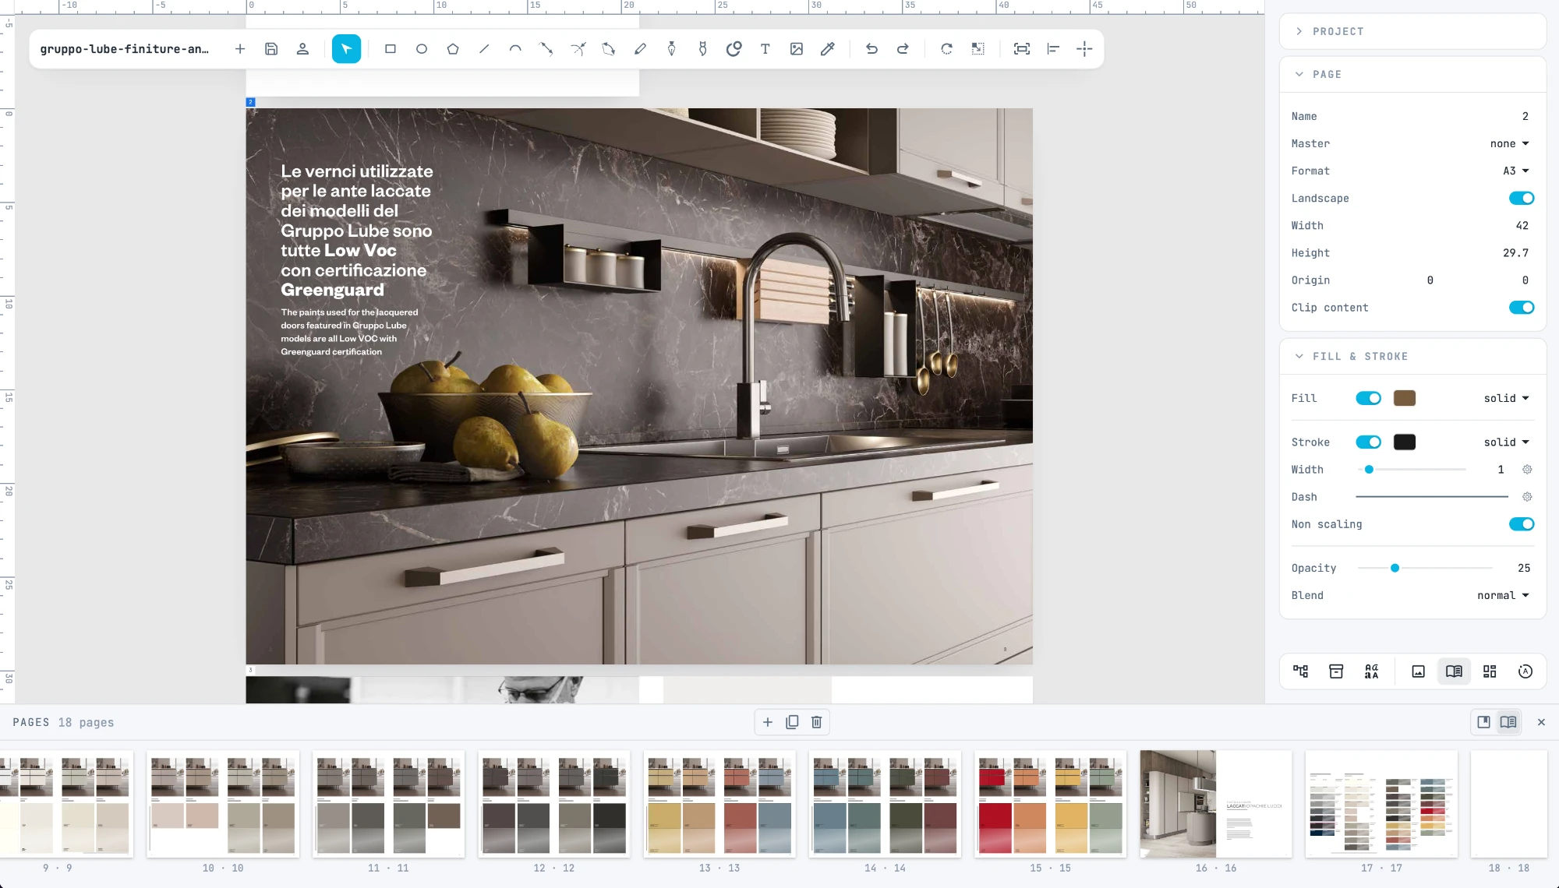Select the Text tool

pos(765,49)
